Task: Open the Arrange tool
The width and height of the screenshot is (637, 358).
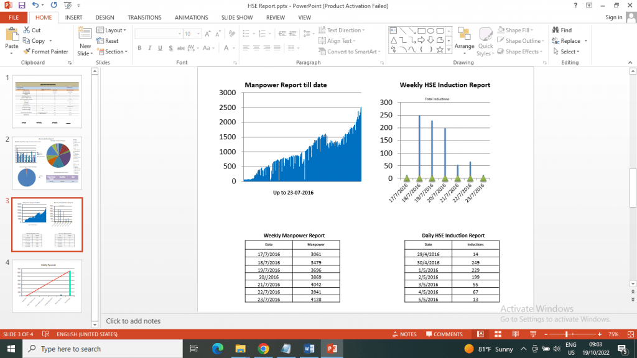Action: (x=464, y=41)
